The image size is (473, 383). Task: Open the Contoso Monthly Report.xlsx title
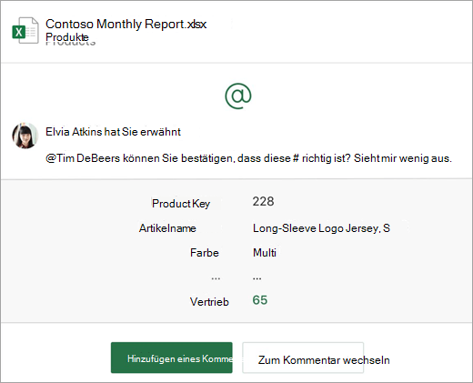tap(126, 24)
